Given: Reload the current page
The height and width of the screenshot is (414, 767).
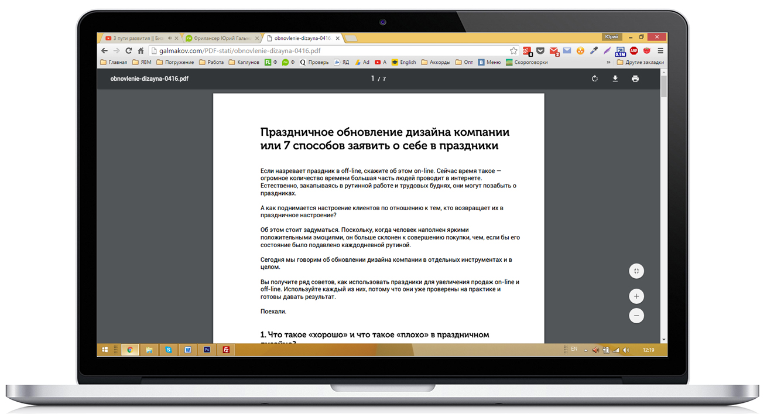Looking at the screenshot, I should click(x=129, y=51).
